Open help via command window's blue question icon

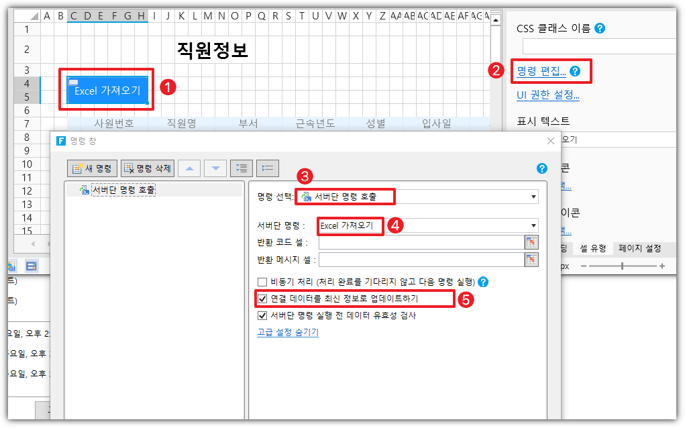[x=541, y=168]
